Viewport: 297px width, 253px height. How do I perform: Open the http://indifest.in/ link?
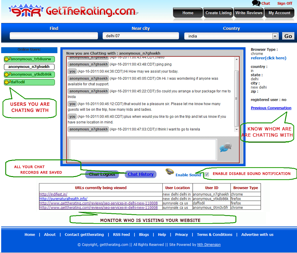pyautogui.click(x=53, y=194)
